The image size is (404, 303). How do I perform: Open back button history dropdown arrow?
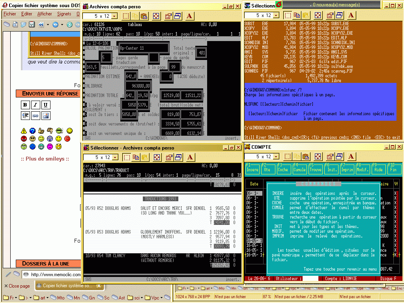click(62, 25)
